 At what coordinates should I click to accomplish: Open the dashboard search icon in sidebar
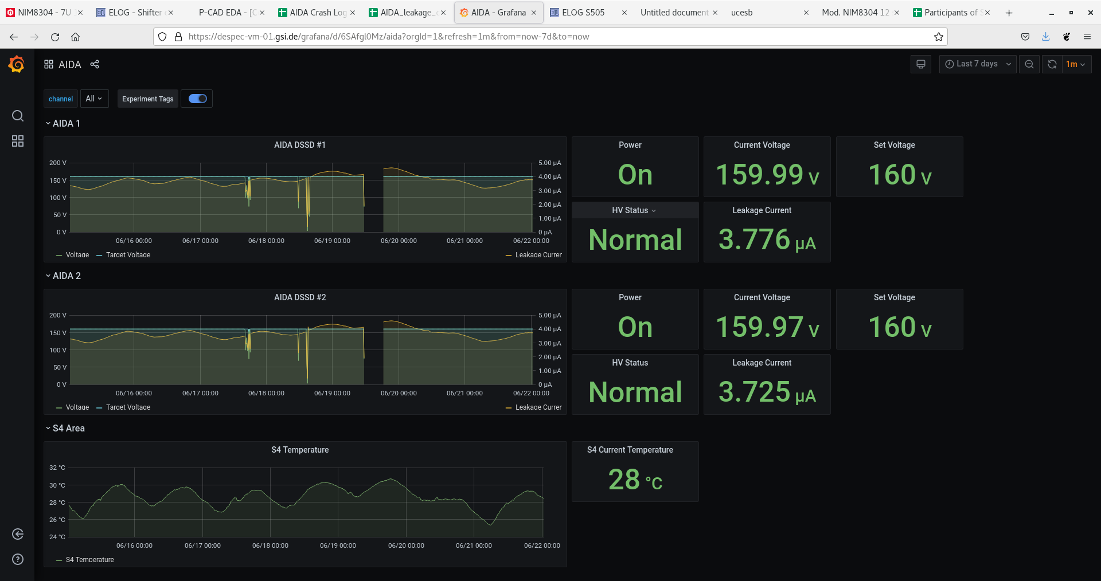click(18, 116)
